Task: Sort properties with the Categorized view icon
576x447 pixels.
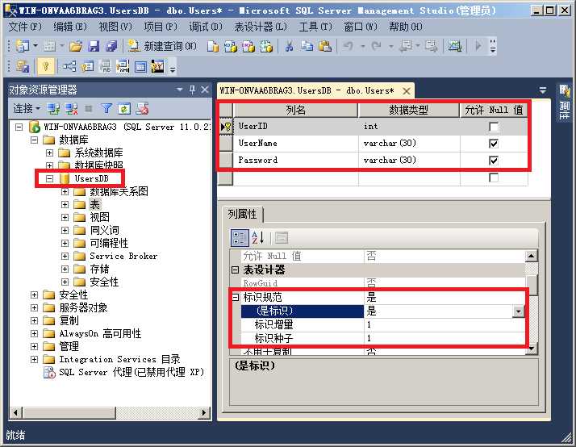Action: [240, 238]
